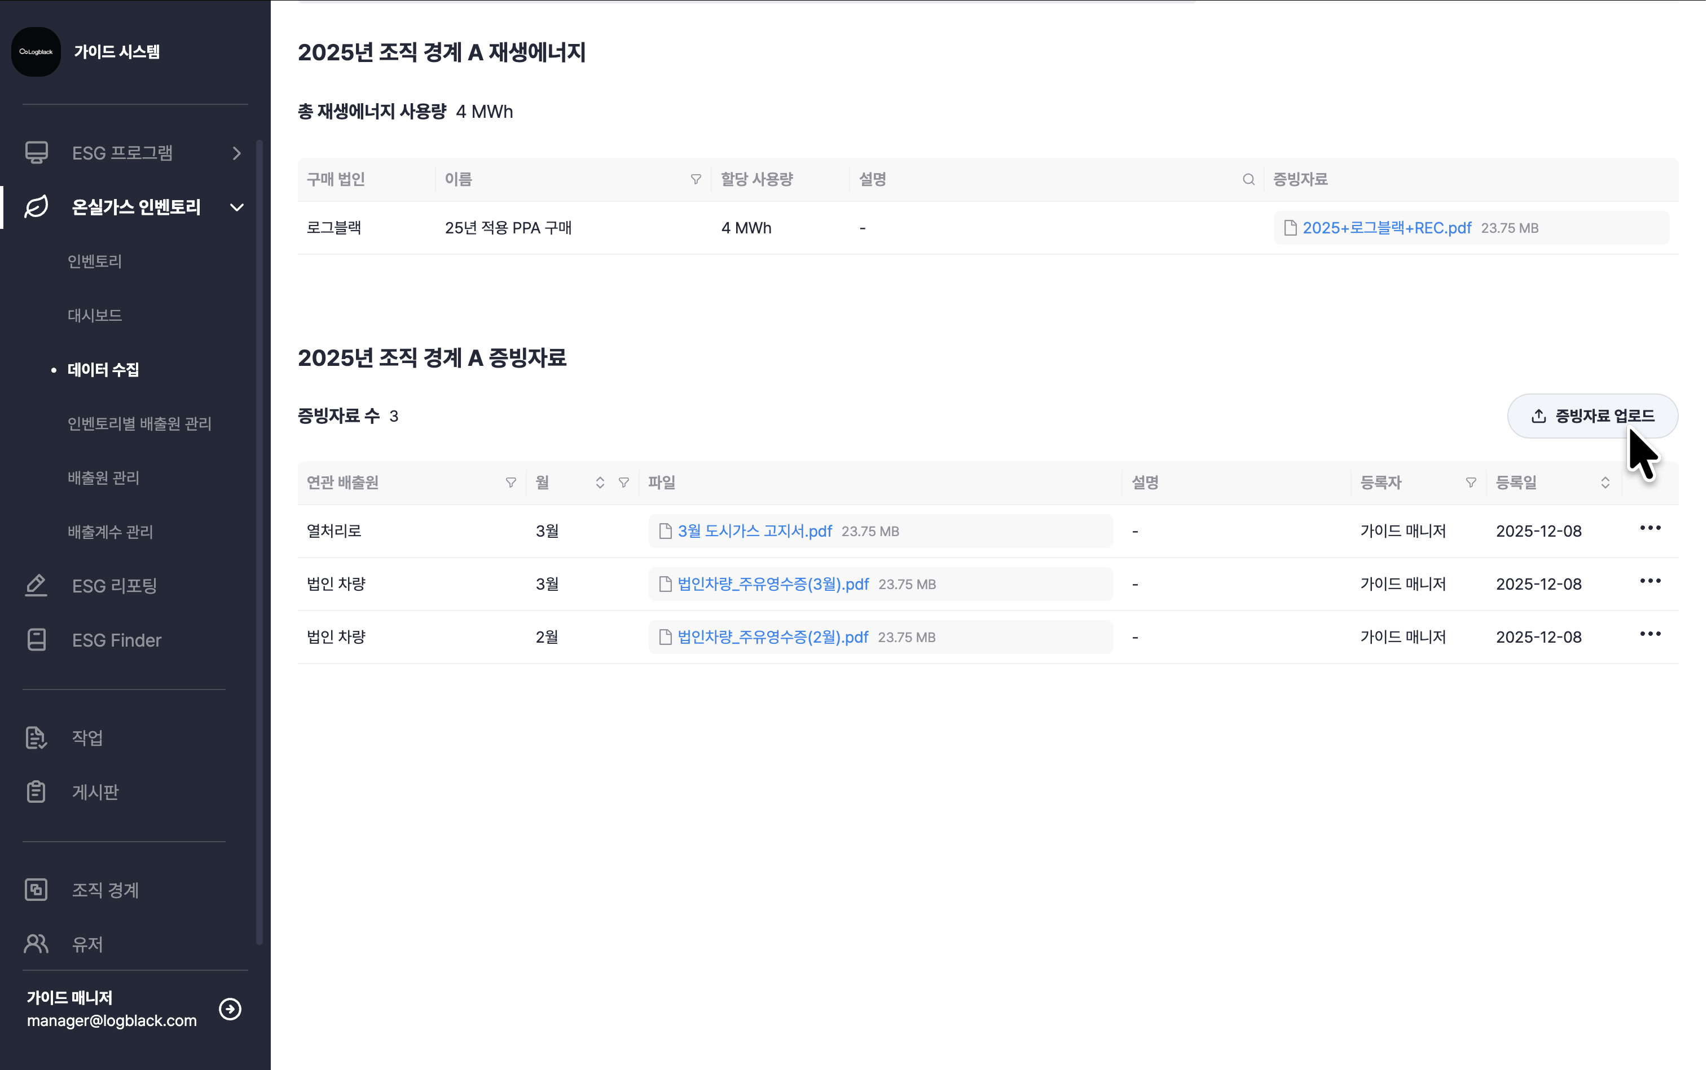Screen dimensions: 1707x1070
Task: Expand the ESG 프로그램 menu chevron
Action: point(236,153)
